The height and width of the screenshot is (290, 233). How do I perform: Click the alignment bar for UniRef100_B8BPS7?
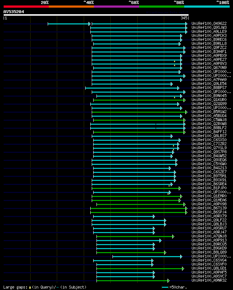coord(132,88)
